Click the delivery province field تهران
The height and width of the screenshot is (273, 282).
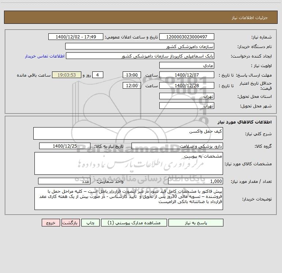click(x=187, y=96)
